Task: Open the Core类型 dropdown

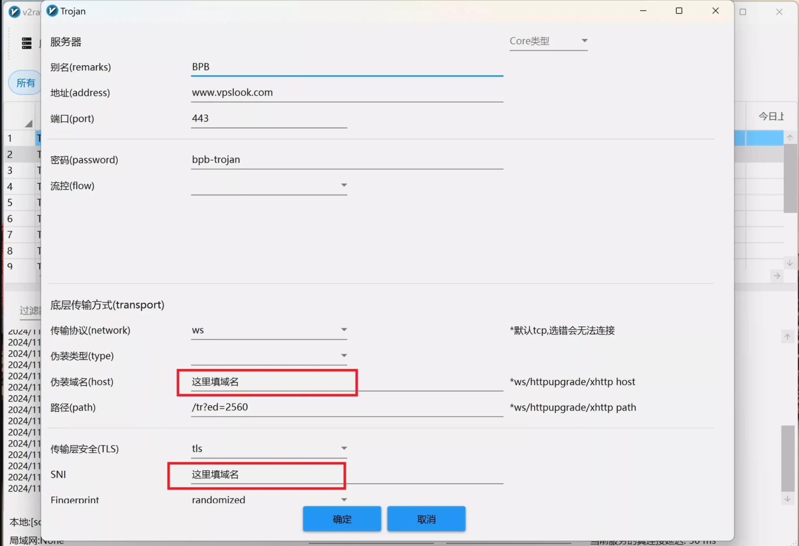Action: [x=548, y=41]
